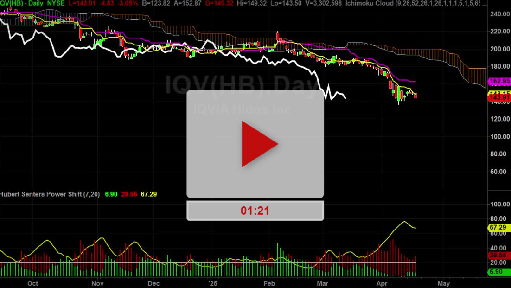The height and width of the screenshot is (288, 511).
Task: Click the May label on time axis
Action: (444, 283)
